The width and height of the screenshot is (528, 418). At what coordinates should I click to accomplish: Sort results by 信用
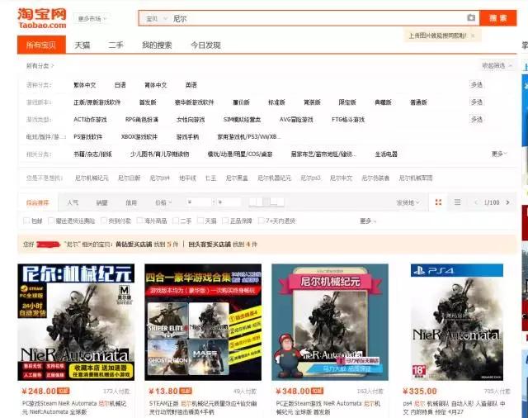click(x=131, y=202)
